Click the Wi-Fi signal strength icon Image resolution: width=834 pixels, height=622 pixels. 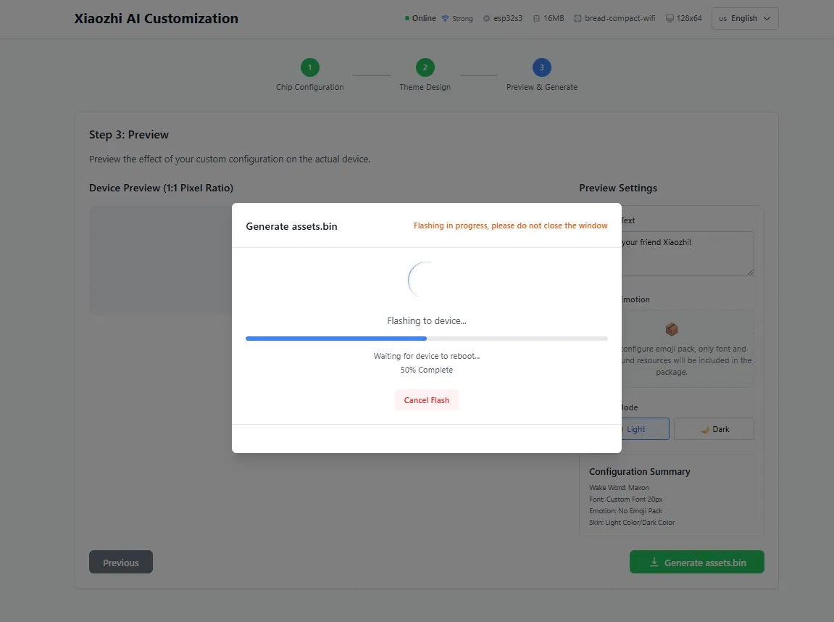coord(445,19)
